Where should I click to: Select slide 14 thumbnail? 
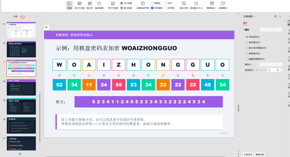point(21,87)
